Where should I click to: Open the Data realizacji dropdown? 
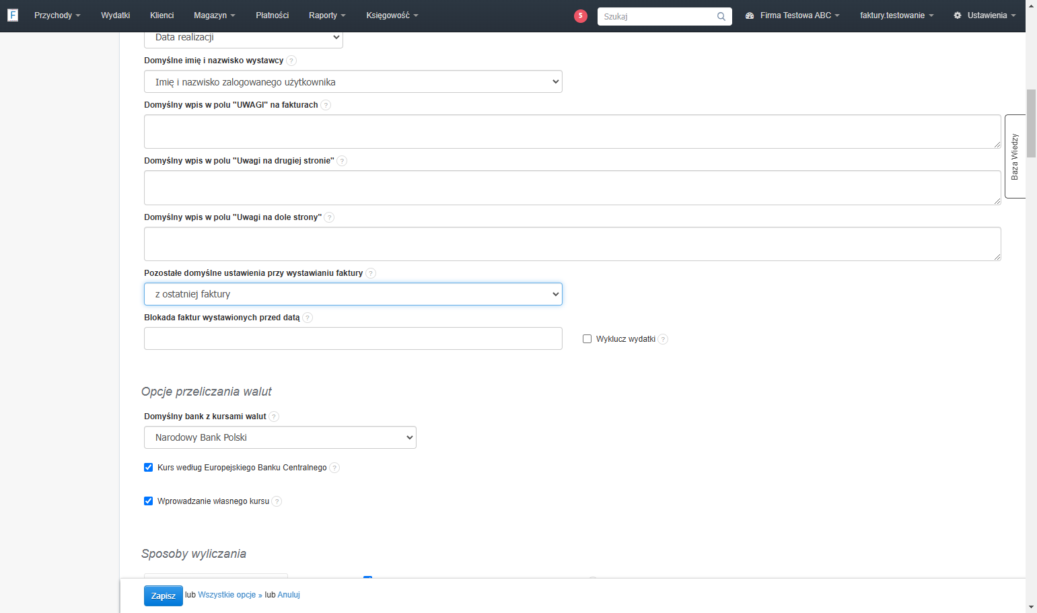[x=244, y=38]
